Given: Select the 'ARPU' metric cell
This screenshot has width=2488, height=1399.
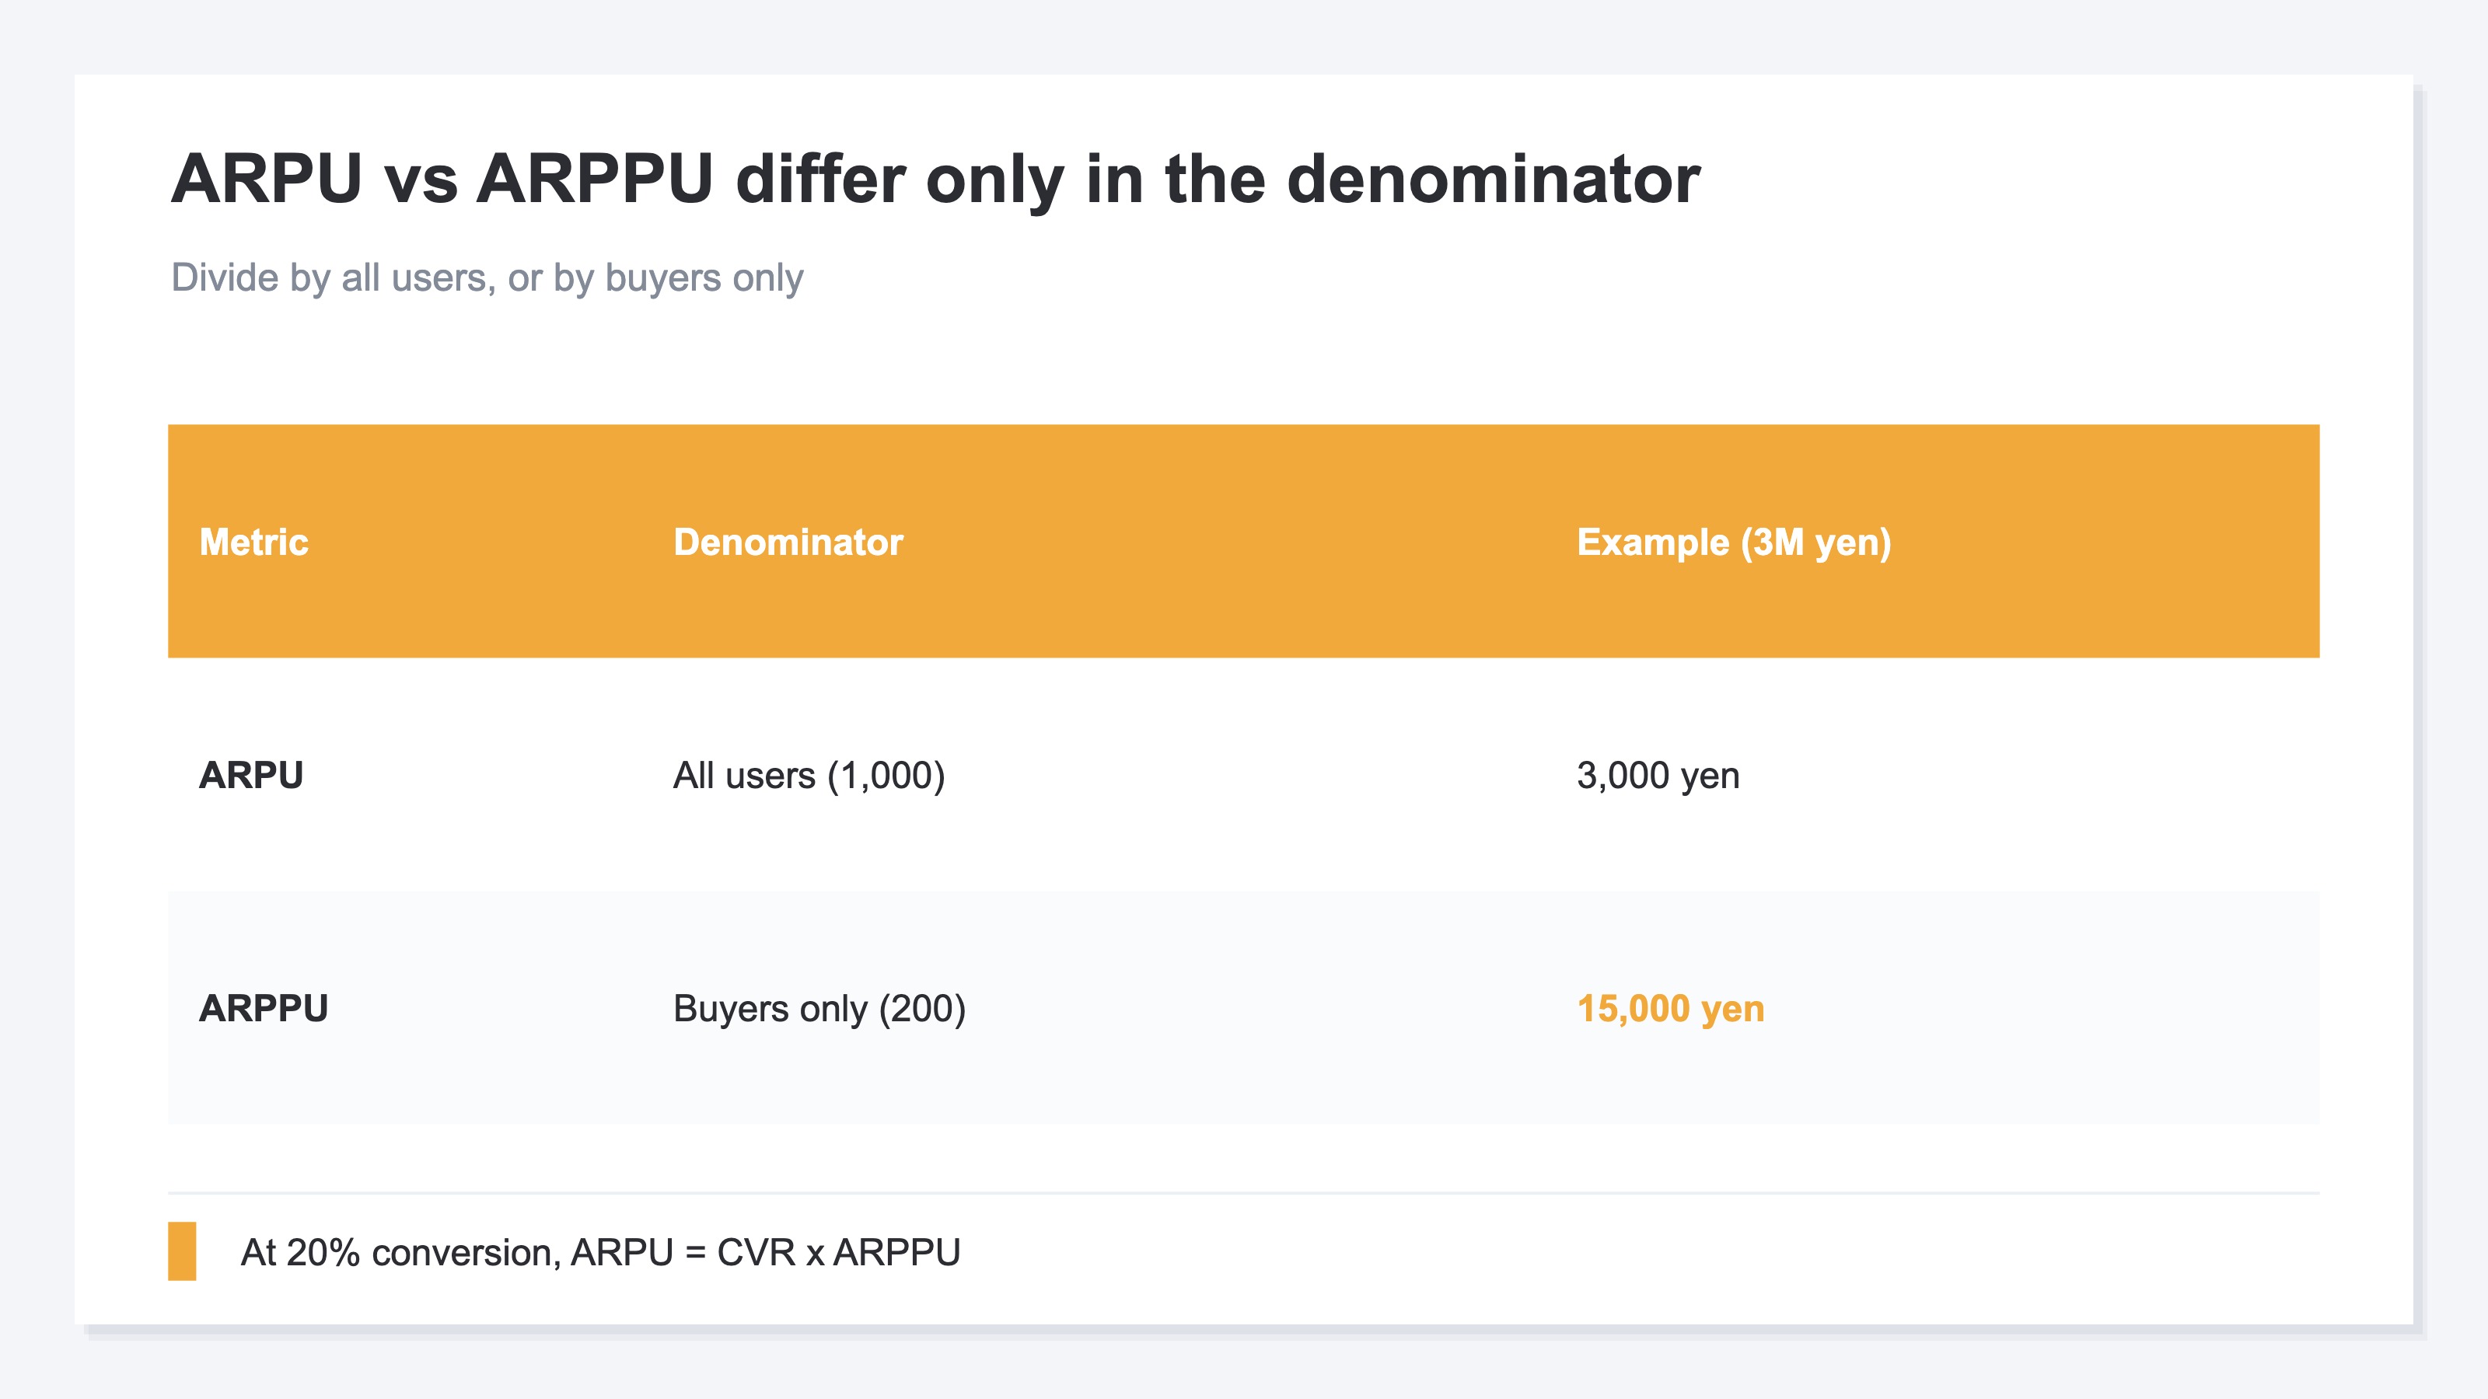Looking at the screenshot, I should point(251,776).
